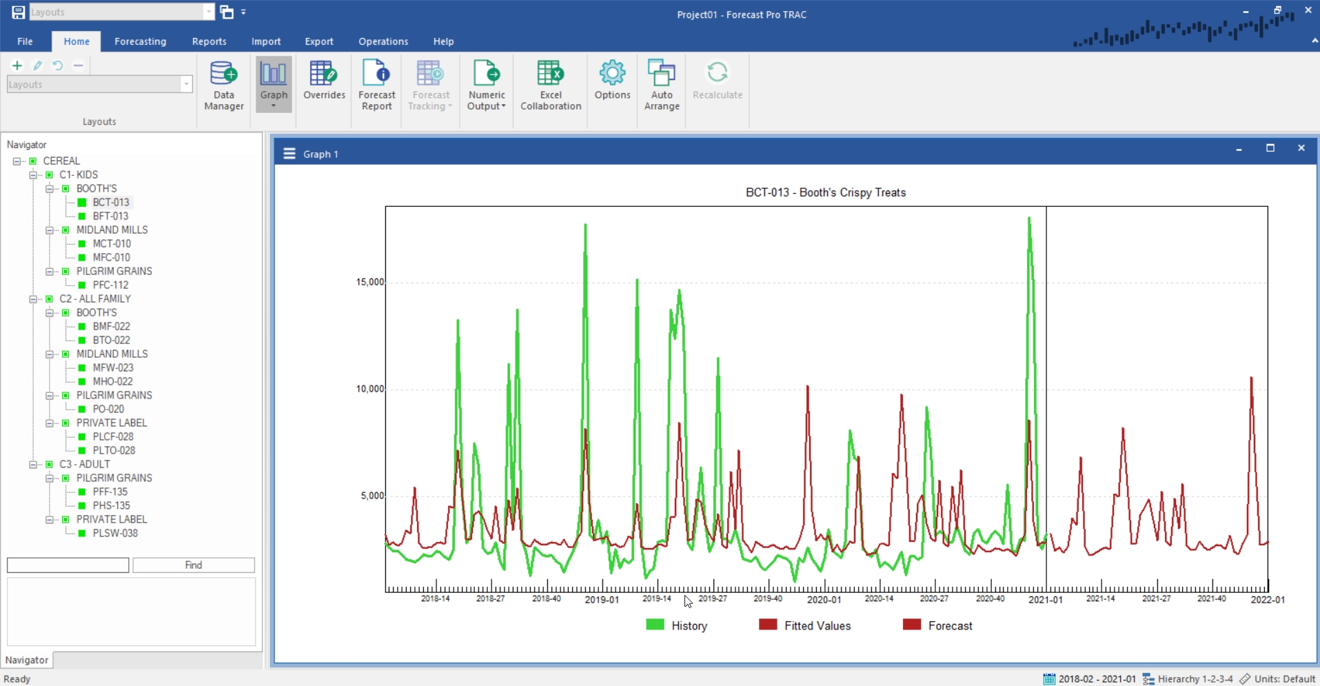The image size is (1320, 686).
Task: Add a new layout with plus icon
Action: (17, 65)
